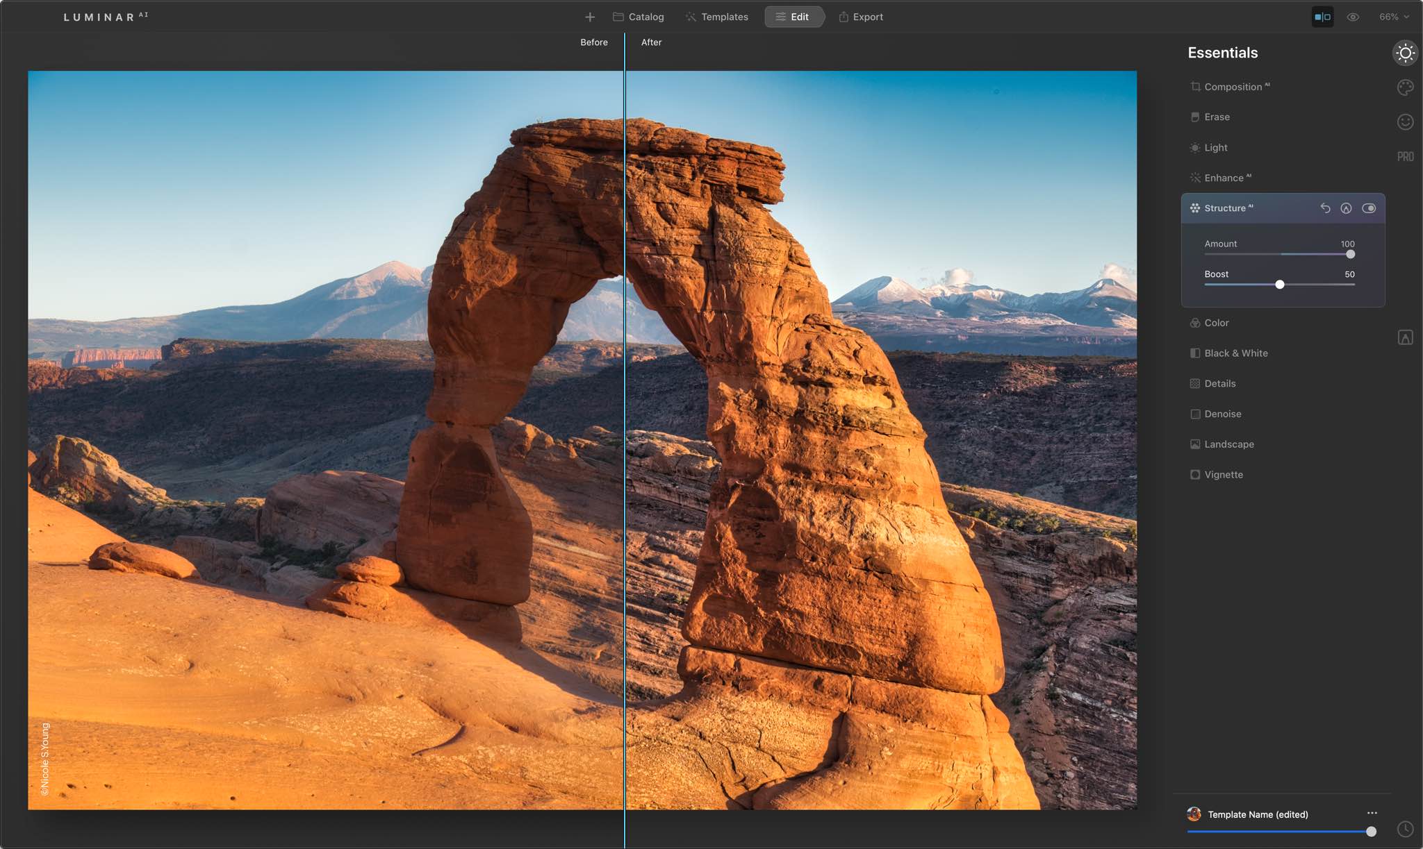
Task: Toggle the Denoise checkbox on
Action: pyautogui.click(x=1194, y=414)
